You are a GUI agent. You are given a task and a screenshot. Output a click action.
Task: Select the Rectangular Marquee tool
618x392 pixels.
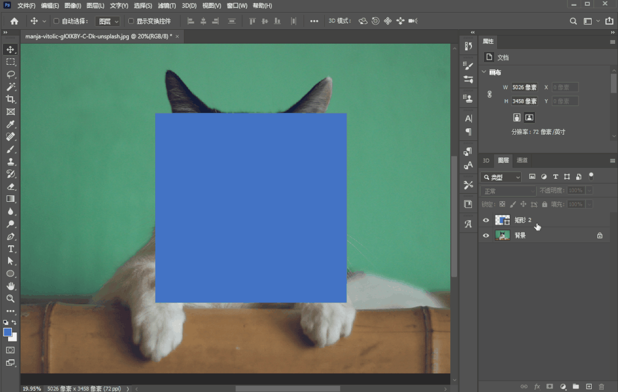point(11,62)
